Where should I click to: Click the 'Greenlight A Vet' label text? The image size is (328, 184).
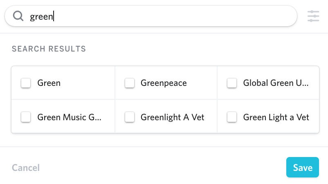(x=172, y=117)
